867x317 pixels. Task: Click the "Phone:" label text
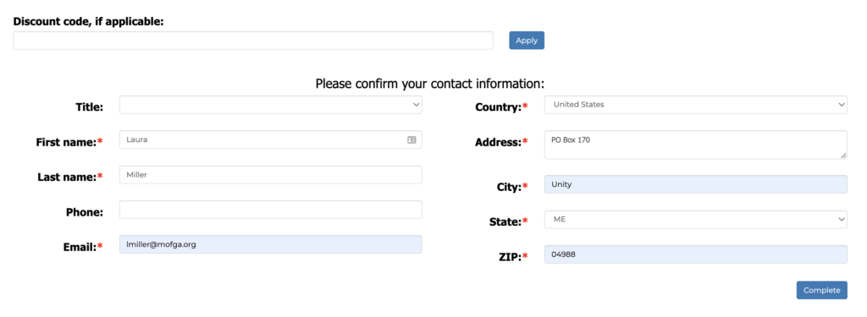pos(85,212)
